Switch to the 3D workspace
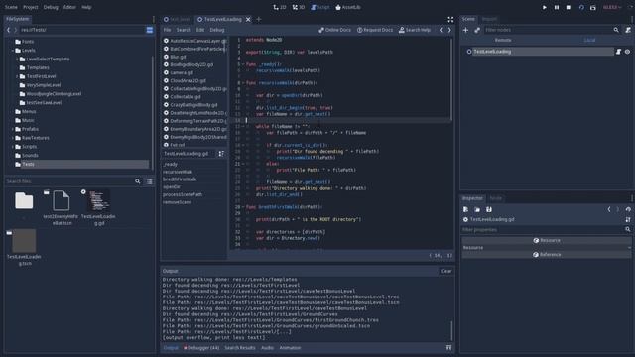 point(299,7)
